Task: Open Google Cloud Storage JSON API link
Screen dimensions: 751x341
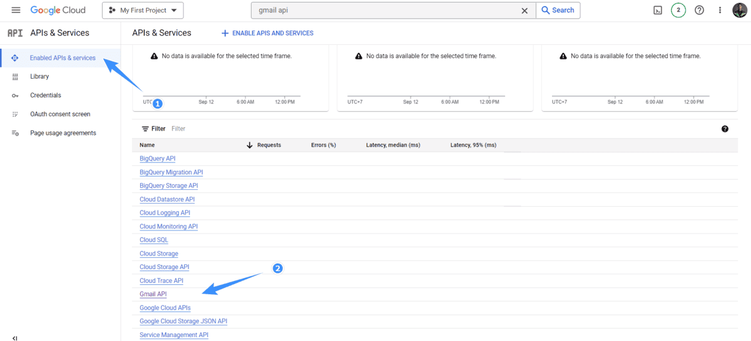Action: point(183,322)
